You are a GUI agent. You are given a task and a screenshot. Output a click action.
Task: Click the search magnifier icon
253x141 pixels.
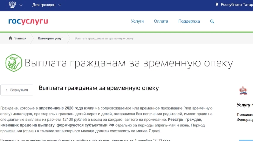click(x=212, y=21)
